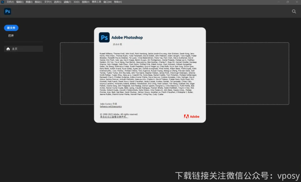Open the 图层(L) menu
This screenshot has width=301, height=182.
coord(38,2)
